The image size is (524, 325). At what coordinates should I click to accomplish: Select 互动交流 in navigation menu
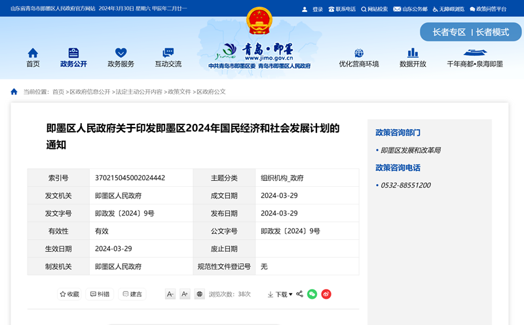[x=168, y=58]
